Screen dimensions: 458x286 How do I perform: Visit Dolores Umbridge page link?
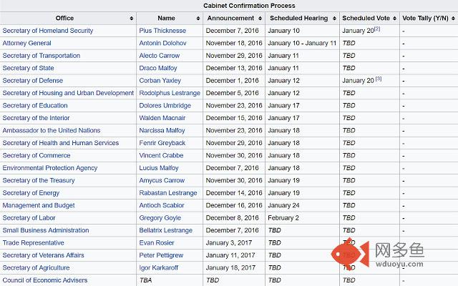(x=165, y=106)
